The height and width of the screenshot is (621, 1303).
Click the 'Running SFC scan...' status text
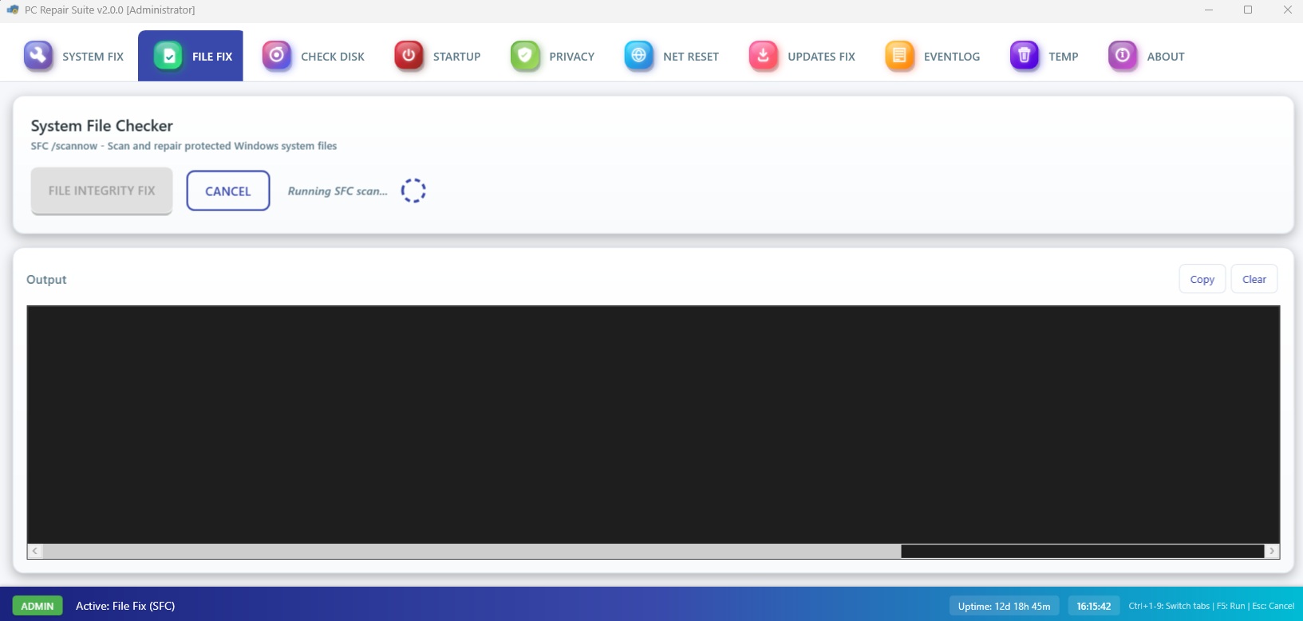(x=338, y=191)
